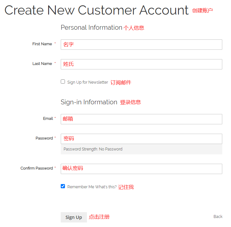
Task: Click the Email input field
Action: (x=141, y=119)
